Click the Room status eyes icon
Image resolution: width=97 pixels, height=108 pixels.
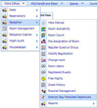click(43, 66)
